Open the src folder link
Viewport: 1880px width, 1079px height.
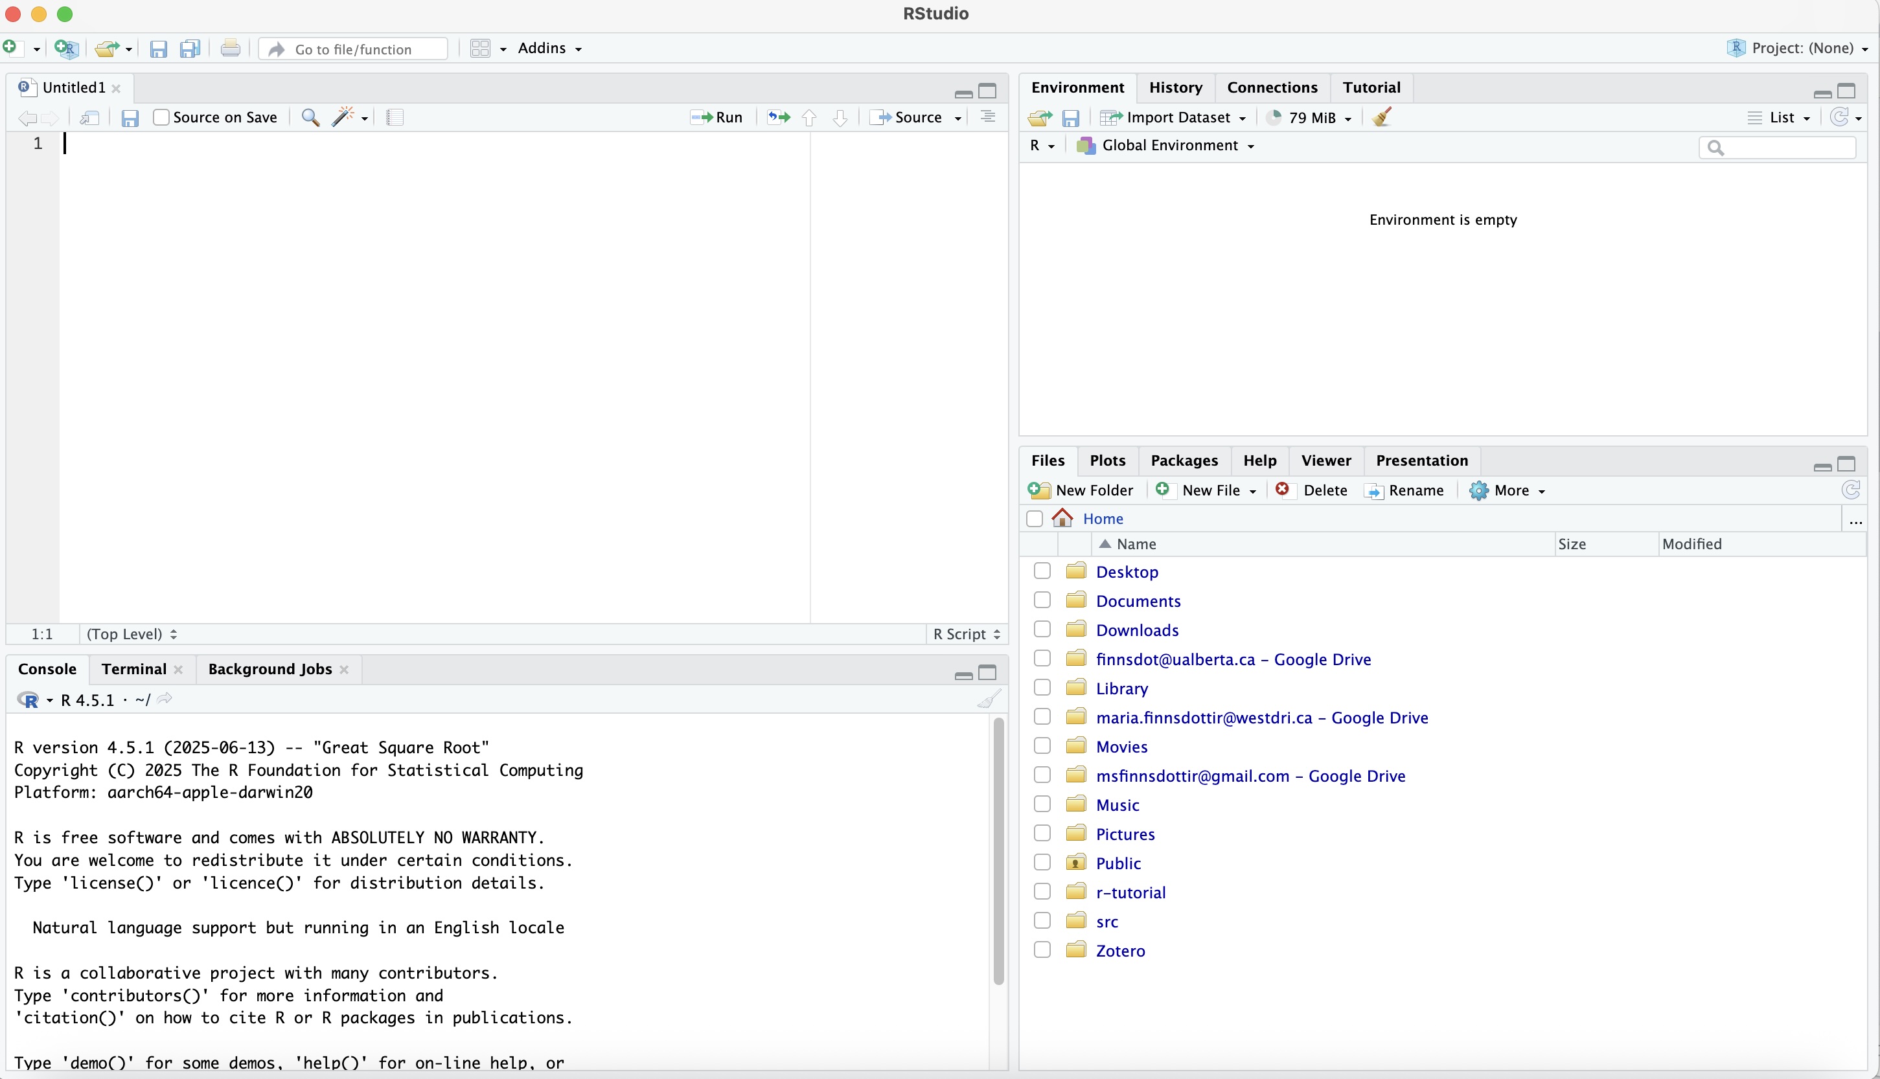1107,922
